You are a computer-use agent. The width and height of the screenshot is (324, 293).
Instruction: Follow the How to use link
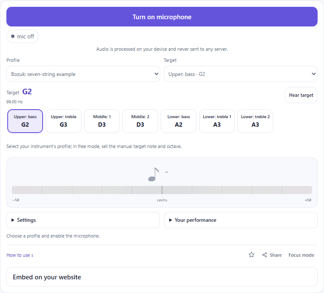click(20, 255)
